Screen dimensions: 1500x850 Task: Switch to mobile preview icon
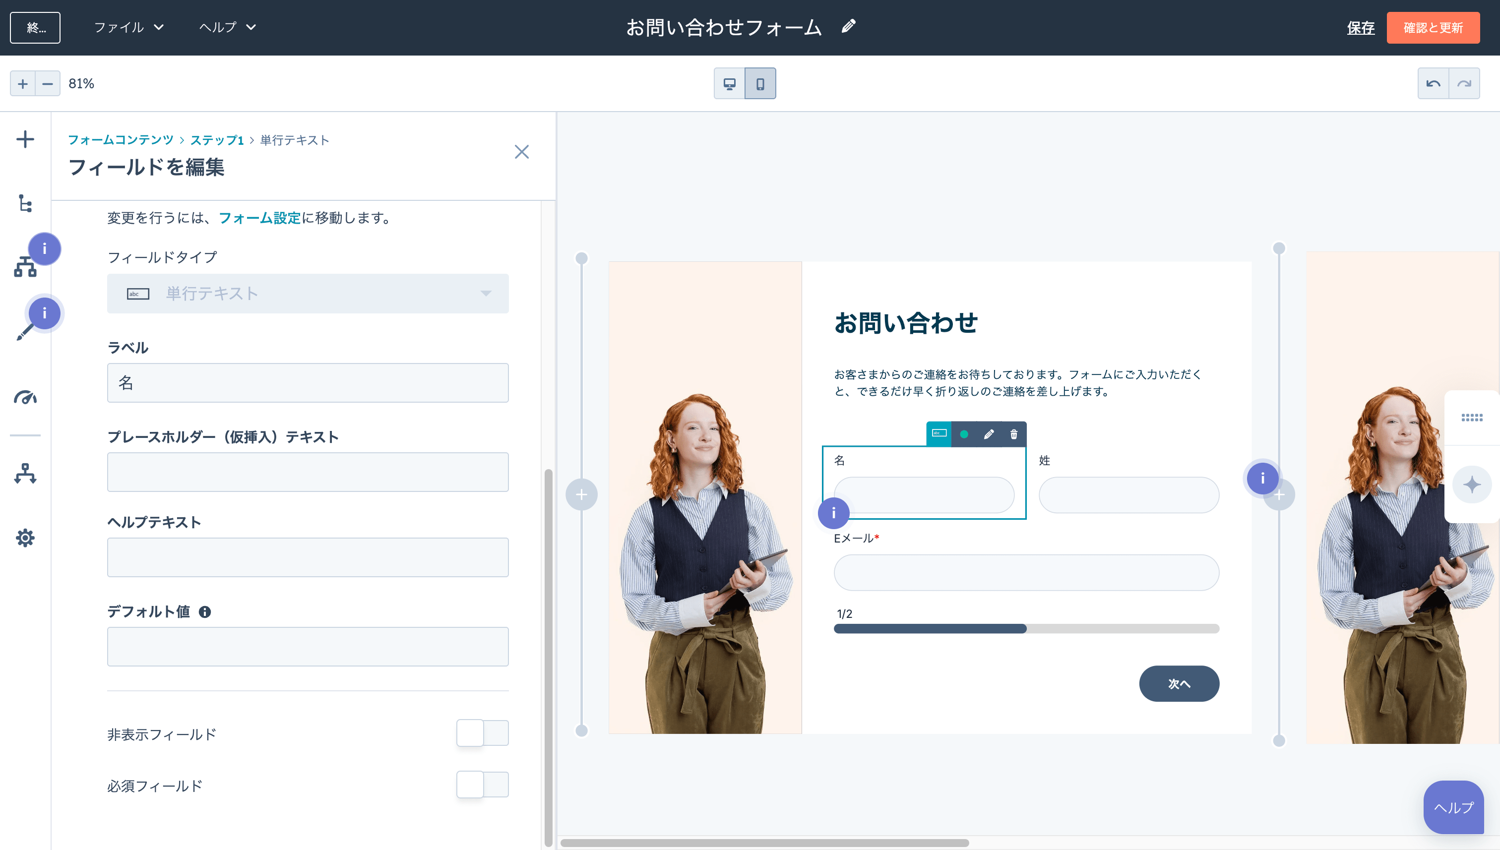point(760,83)
